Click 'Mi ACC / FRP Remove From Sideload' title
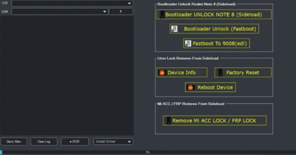 [x=191, y=104]
